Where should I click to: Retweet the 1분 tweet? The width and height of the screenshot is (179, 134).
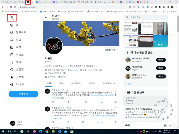coord(69,102)
